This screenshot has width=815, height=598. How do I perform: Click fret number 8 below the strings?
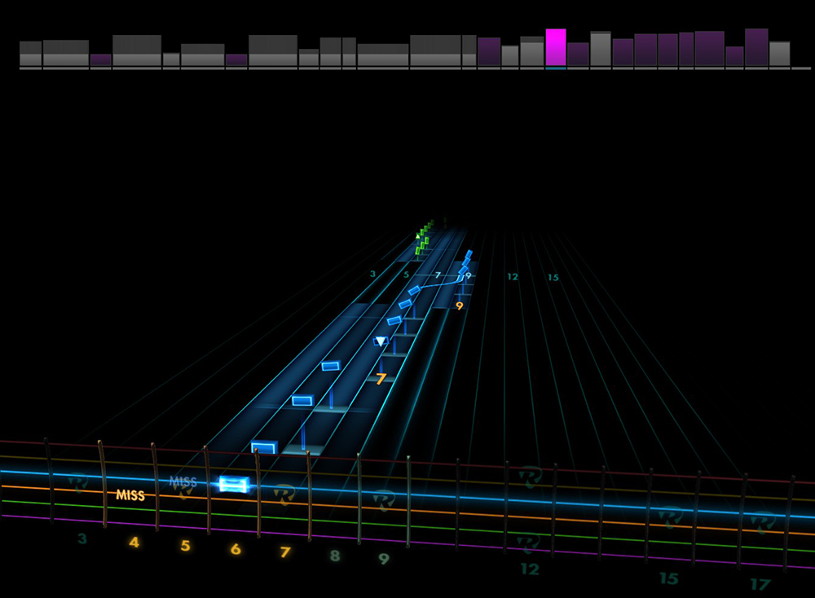coord(335,556)
